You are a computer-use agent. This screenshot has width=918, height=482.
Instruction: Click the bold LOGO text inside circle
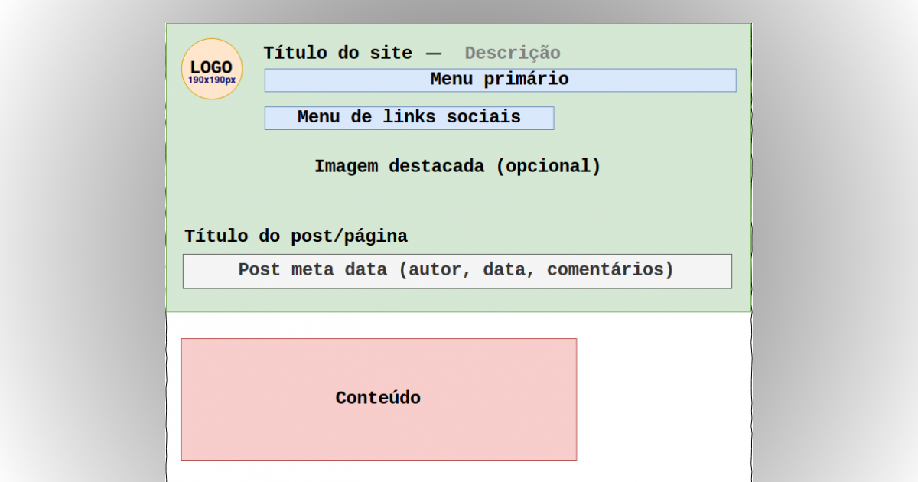(x=211, y=67)
